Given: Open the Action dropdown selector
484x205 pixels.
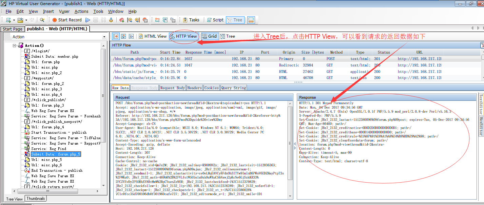Looking at the screenshot, I should (x=104, y=37).
